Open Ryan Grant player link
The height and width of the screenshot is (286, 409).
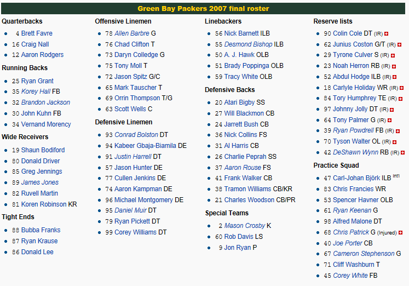[x=37, y=81]
